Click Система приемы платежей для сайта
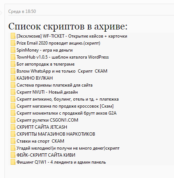The image size is (174, 178). (55, 85)
